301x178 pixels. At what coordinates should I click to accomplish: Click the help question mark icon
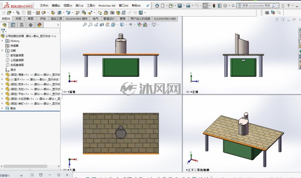[x=288, y=6]
